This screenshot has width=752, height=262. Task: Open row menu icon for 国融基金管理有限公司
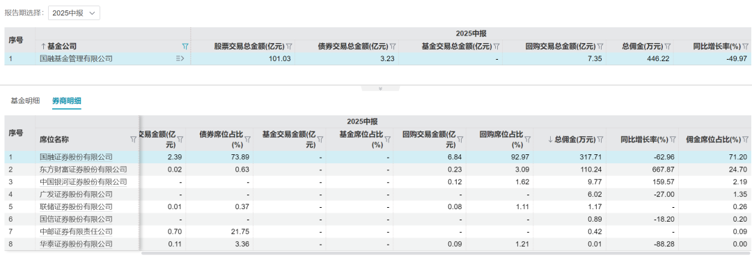pos(180,59)
